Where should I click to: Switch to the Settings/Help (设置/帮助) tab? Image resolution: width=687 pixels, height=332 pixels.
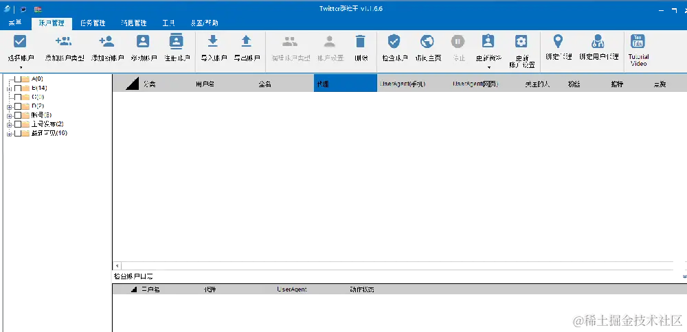tap(205, 23)
